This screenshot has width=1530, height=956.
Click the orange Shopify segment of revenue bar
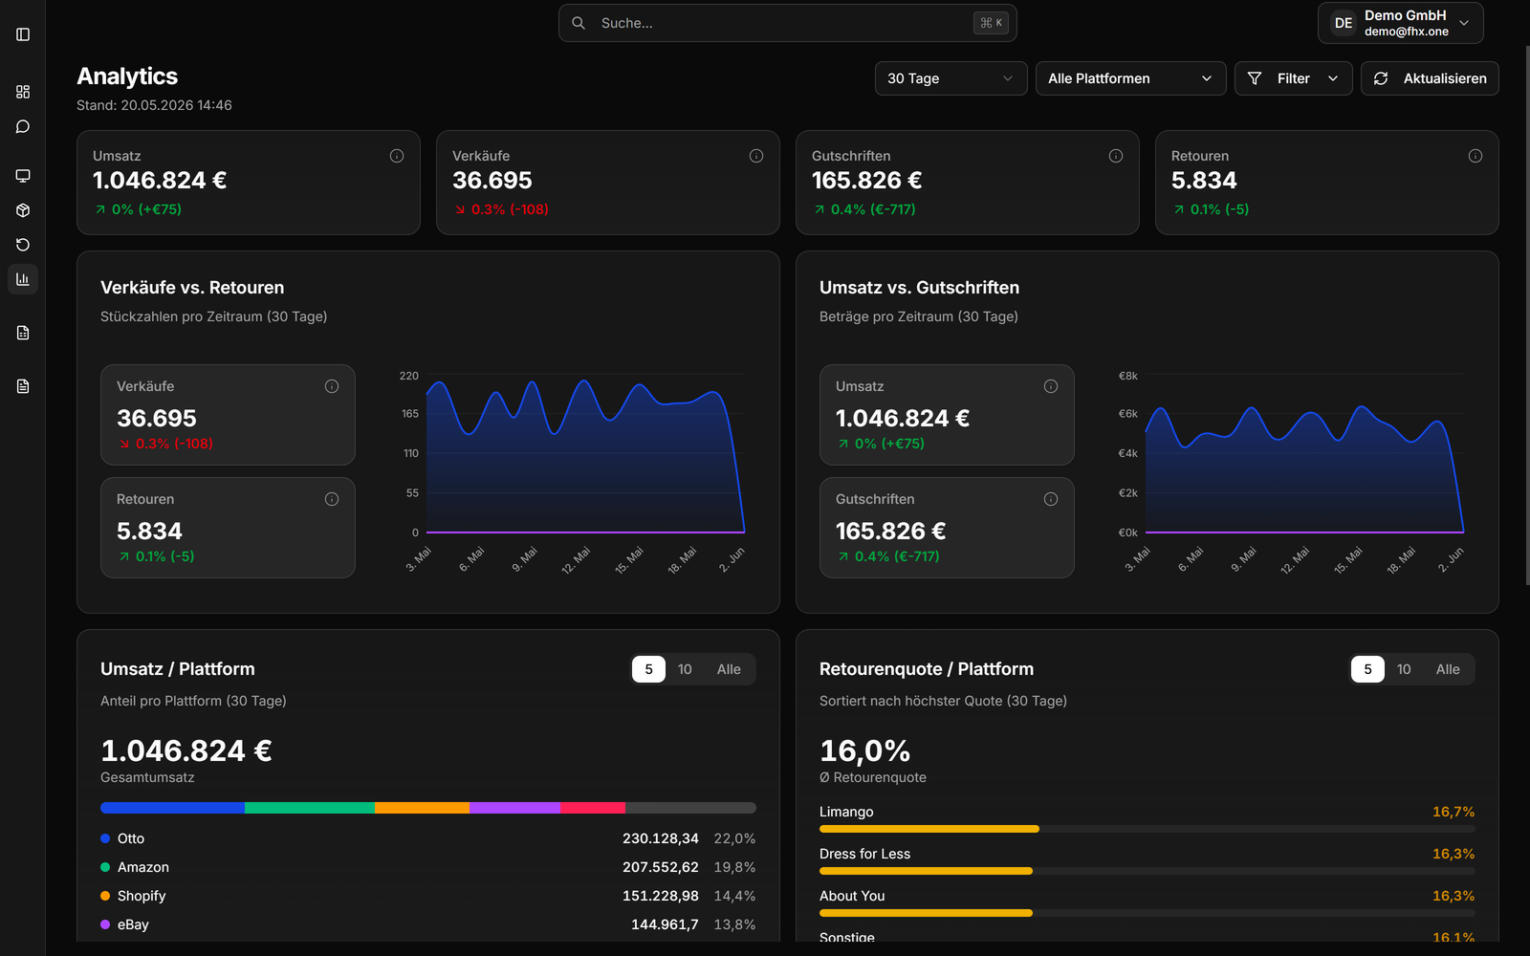(x=422, y=808)
